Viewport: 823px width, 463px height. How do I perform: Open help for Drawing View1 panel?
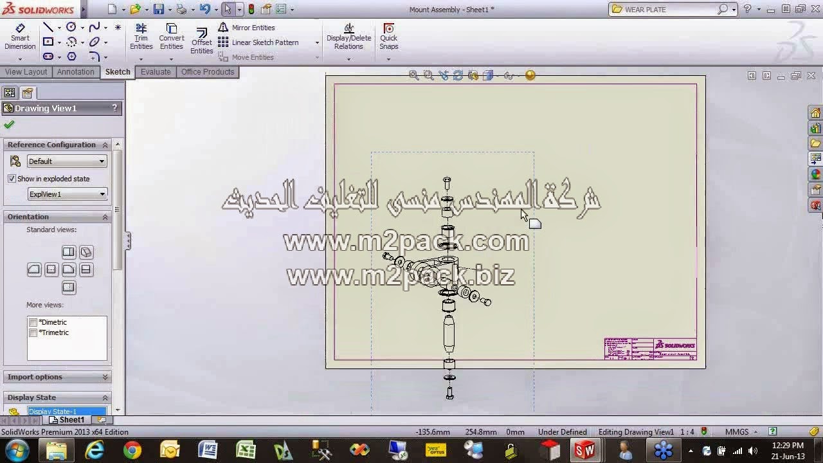[114, 108]
